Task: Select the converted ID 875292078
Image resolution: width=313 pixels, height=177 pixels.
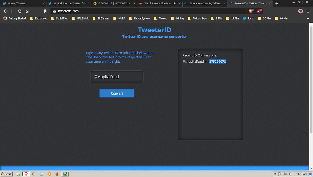Action: pyautogui.click(x=218, y=62)
